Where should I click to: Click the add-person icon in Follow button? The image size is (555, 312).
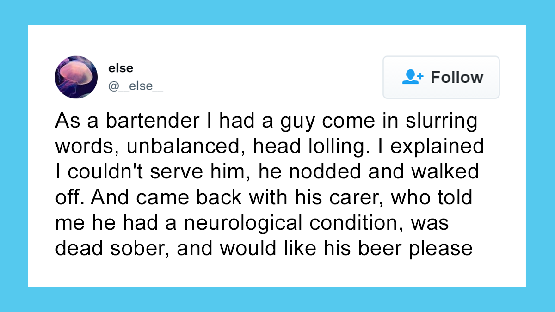click(413, 77)
